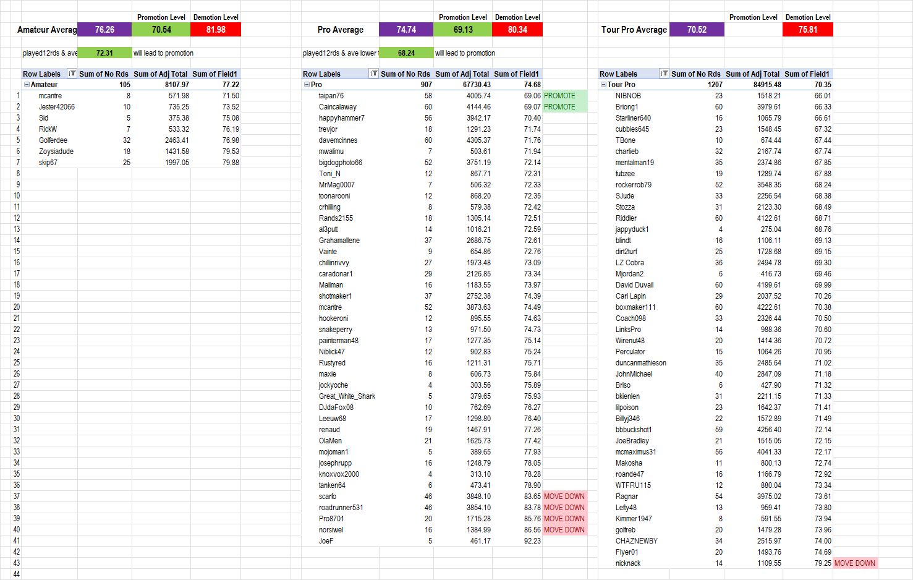913x580 pixels.
Task: Select the MOVE DOWN cell next to scarfo
Action: [564, 497]
